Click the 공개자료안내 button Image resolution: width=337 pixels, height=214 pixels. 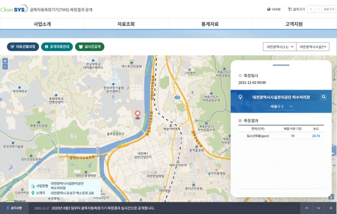(57, 46)
